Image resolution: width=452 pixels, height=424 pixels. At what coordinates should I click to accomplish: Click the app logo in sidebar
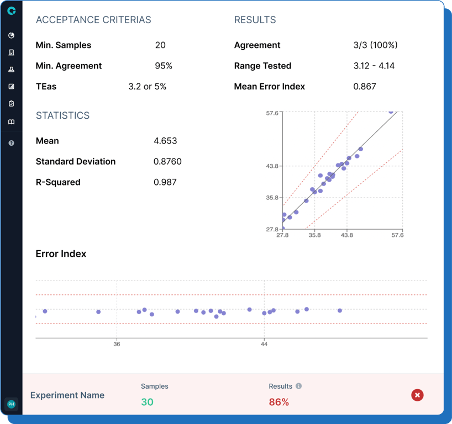click(x=11, y=11)
